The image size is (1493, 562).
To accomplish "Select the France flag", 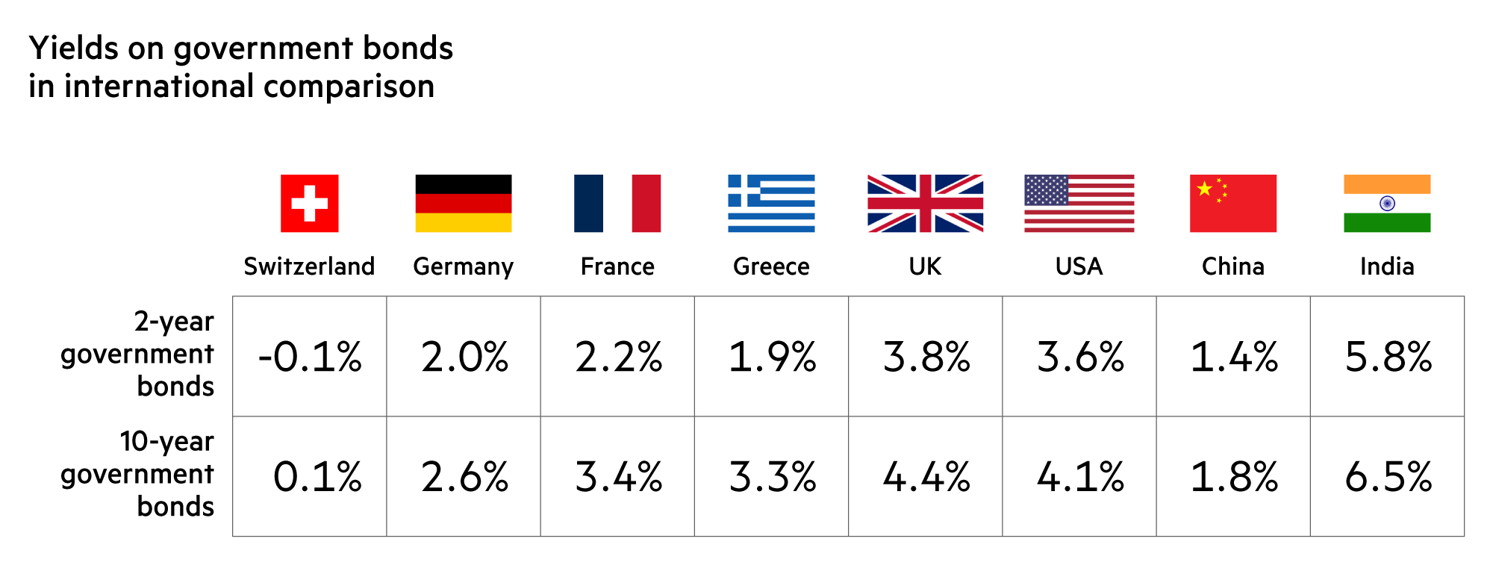I will [x=617, y=203].
